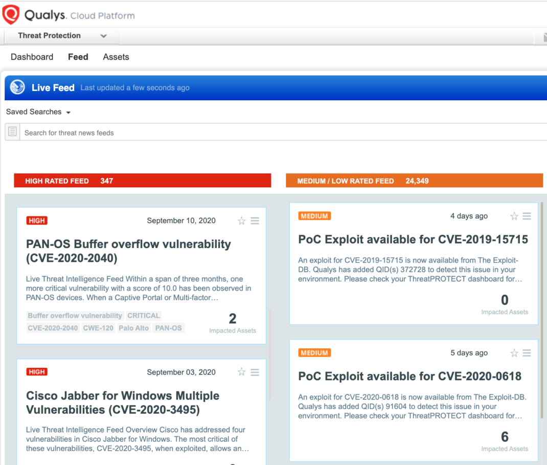Open menu for CVE-2020-0618 exploit card
Screen dimensions: 547x465
click(x=527, y=353)
